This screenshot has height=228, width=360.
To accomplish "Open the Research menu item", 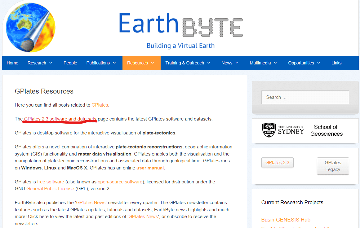I will click(x=37, y=63).
